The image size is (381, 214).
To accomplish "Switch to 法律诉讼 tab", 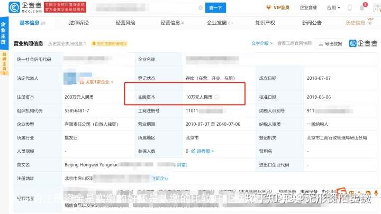I will [x=79, y=23].
